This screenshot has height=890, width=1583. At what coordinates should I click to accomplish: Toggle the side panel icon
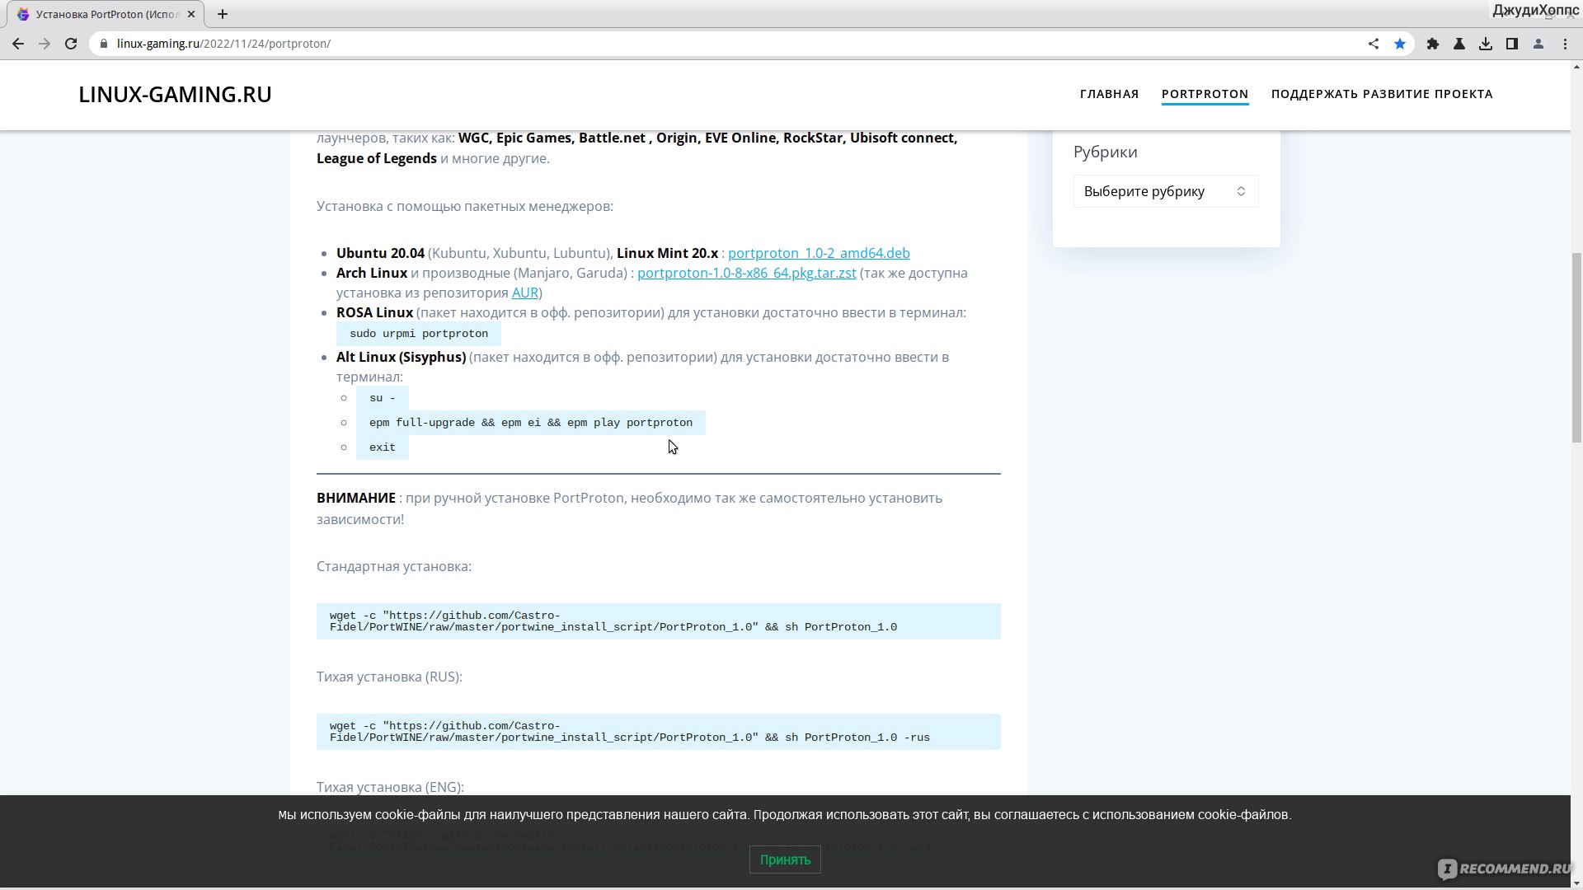click(1512, 44)
